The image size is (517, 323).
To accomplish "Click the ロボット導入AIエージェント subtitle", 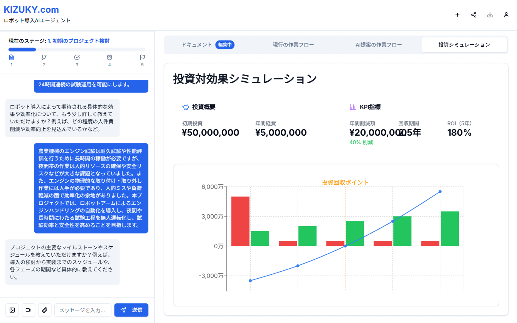I will 37,20.
